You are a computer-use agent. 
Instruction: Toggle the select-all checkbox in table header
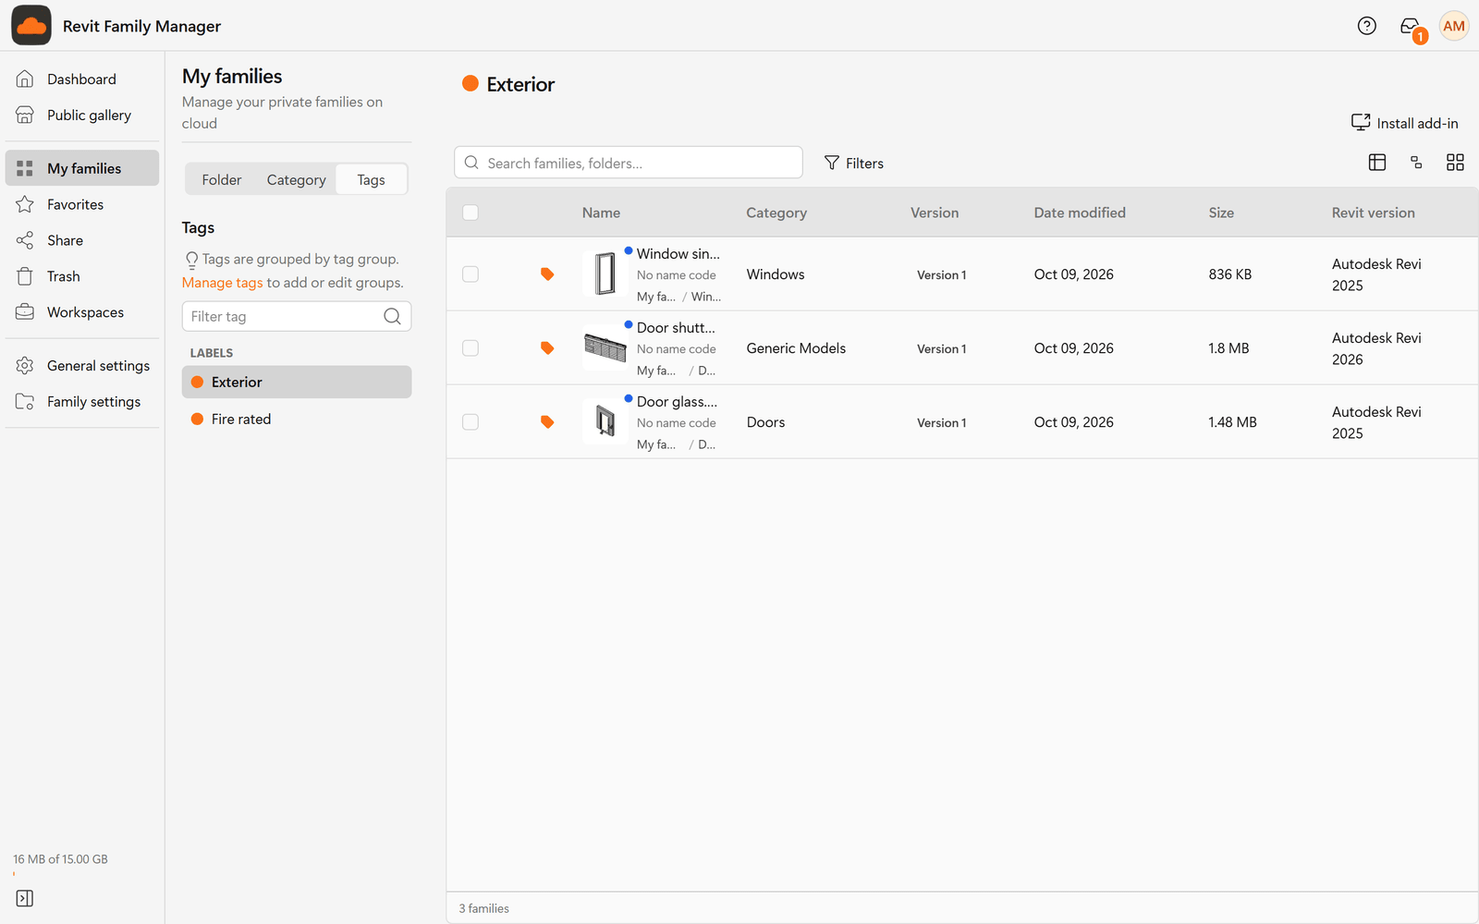pyautogui.click(x=471, y=213)
